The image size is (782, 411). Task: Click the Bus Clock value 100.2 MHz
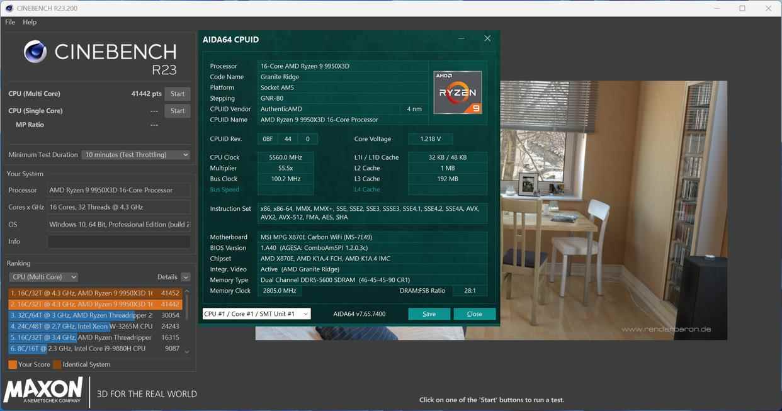pyautogui.click(x=286, y=179)
